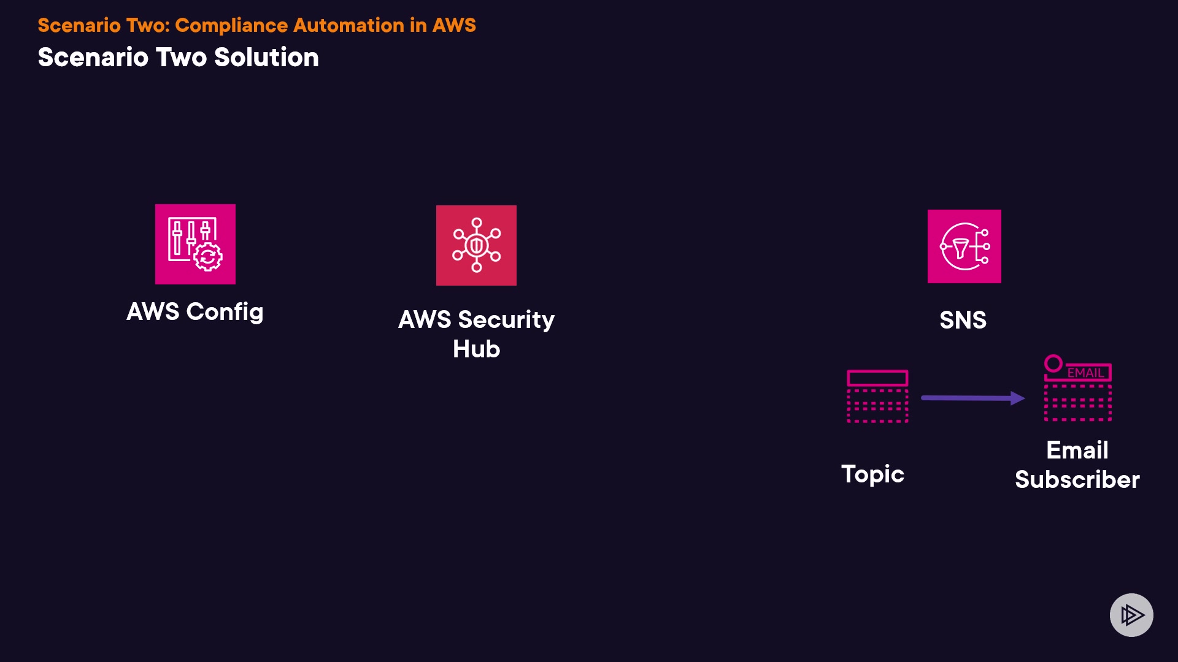Click the "SNS" text label

coord(963,320)
